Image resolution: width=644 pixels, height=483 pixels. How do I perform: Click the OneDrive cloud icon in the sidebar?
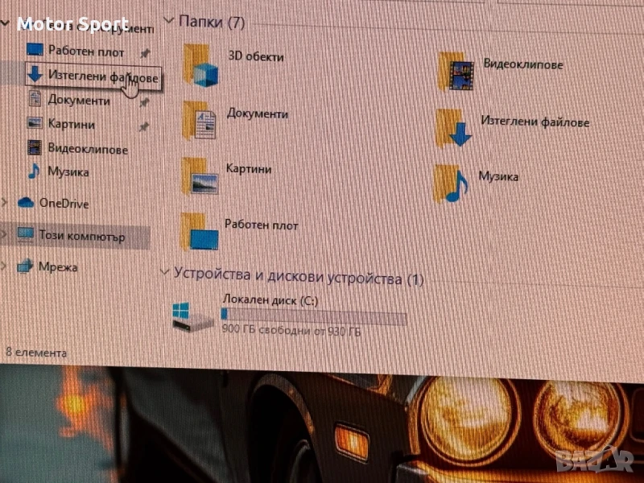(x=26, y=203)
